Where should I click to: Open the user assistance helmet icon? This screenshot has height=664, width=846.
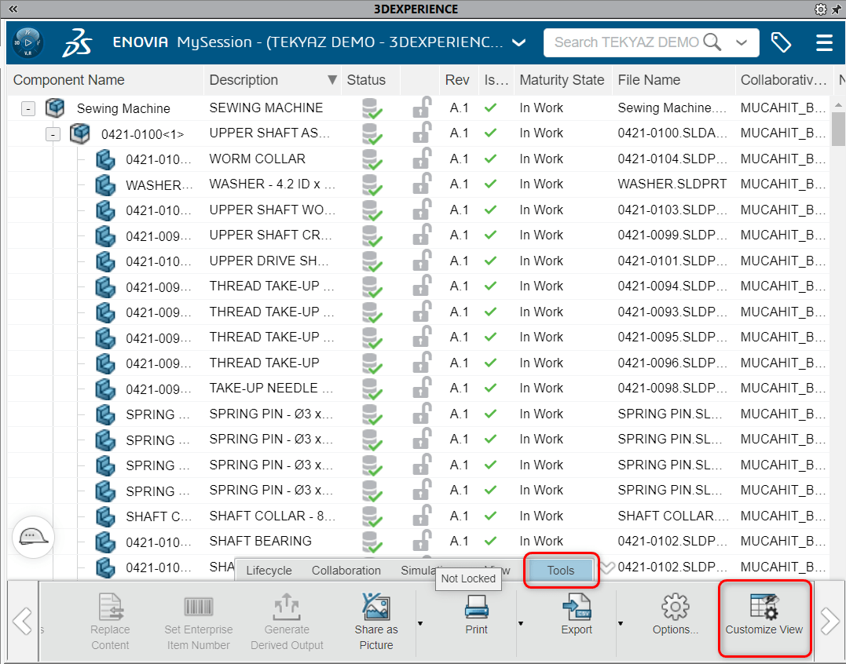(x=34, y=537)
